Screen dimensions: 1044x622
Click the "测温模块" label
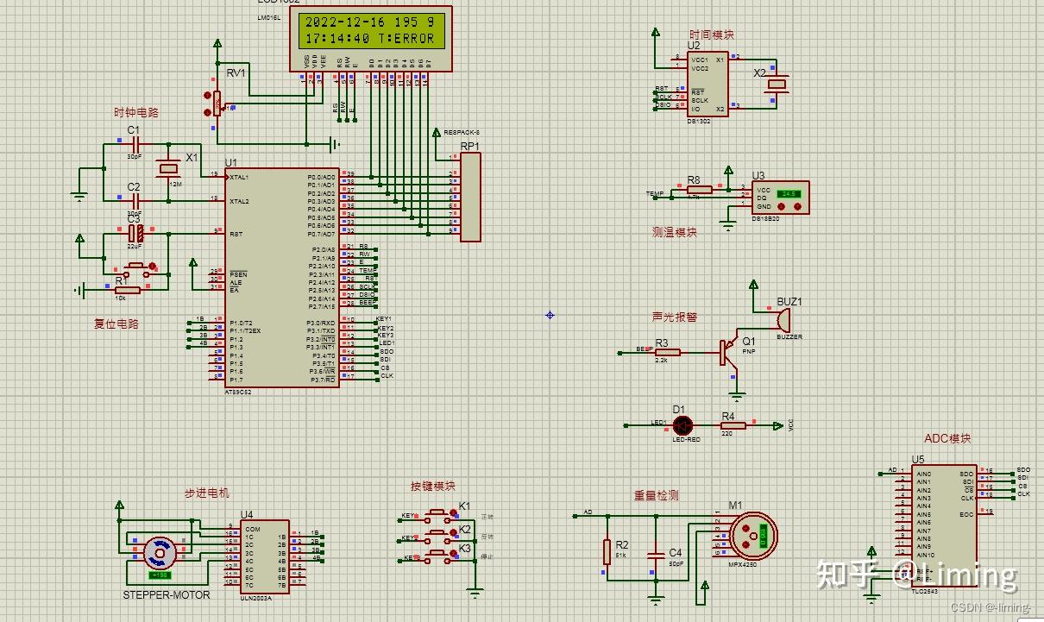click(x=675, y=232)
